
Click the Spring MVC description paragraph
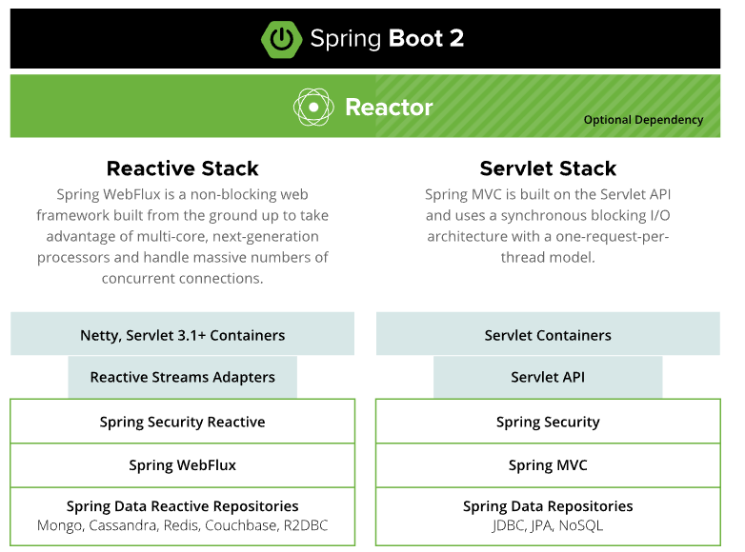click(x=548, y=226)
